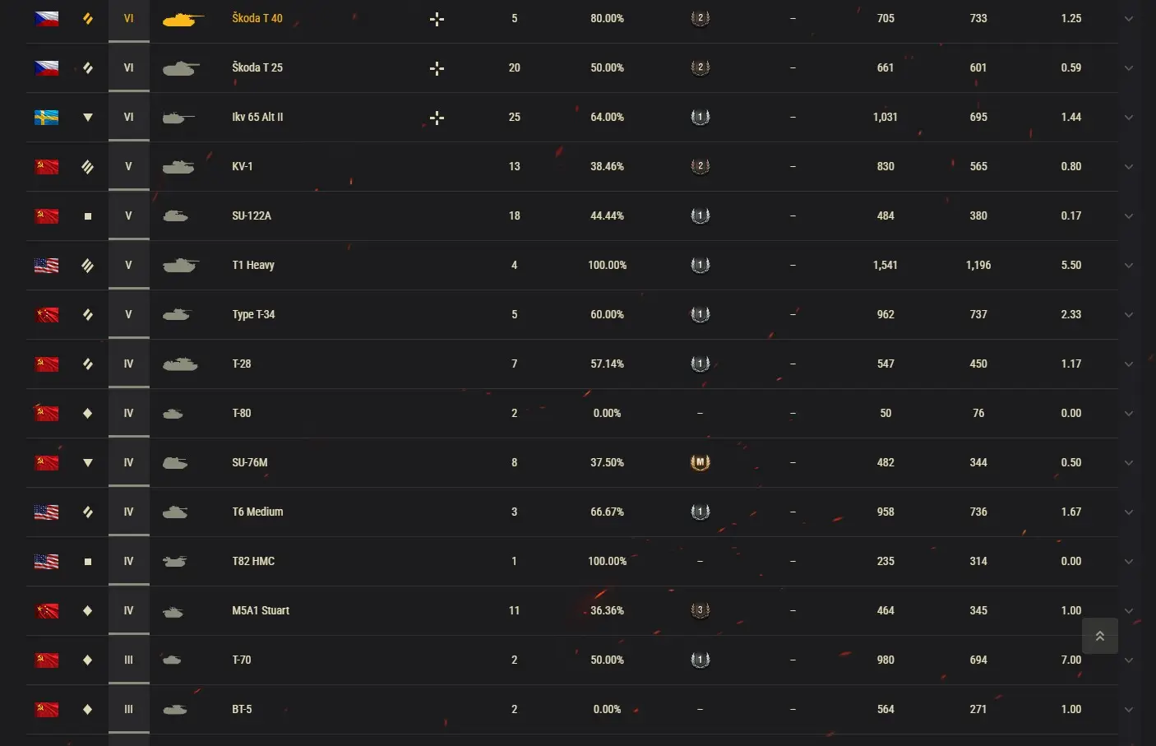The height and width of the screenshot is (746, 1156).
Task: Click the mastery badge "M" on the SU-76M row
Action: point(700,462)
